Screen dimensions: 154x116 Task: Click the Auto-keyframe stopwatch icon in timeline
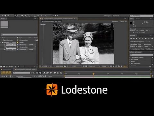click(58, 73)
